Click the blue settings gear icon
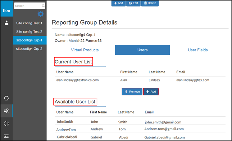232x141 pixels. [41, 14]
